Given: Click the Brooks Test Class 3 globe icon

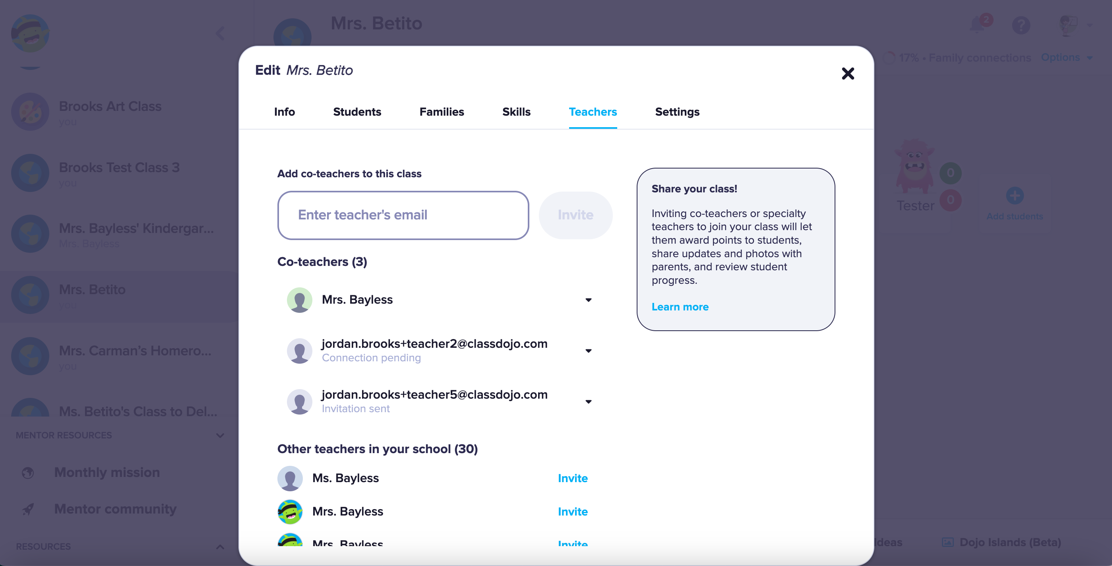Looking at the screenshot, I should click(x=30, y=173).
